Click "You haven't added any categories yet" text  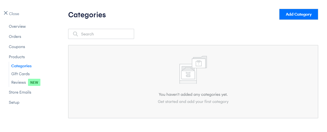coord(193,94)
